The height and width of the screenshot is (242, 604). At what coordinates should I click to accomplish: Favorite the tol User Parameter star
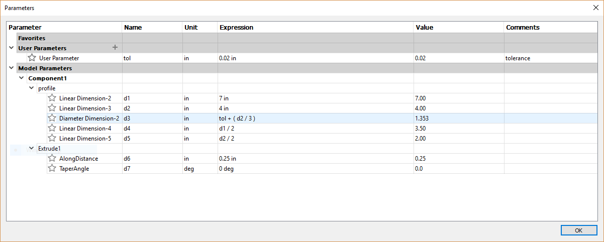click(x=32, y=58)
